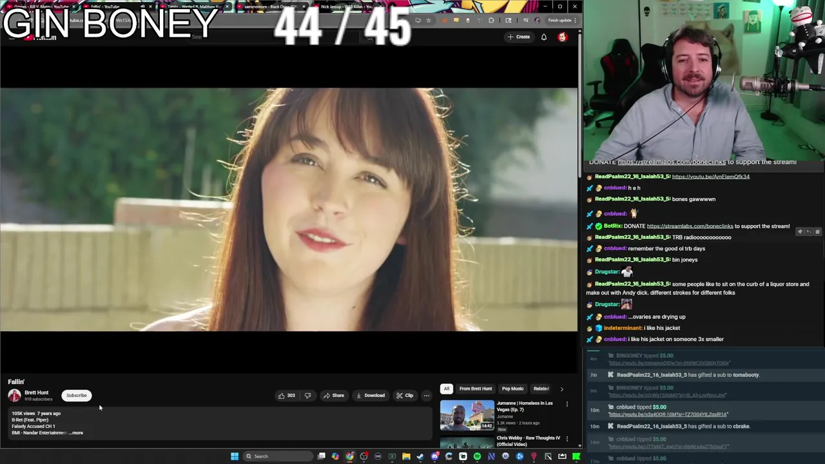Open Brett Hunt channel avatar

click(x=14, y=396)
